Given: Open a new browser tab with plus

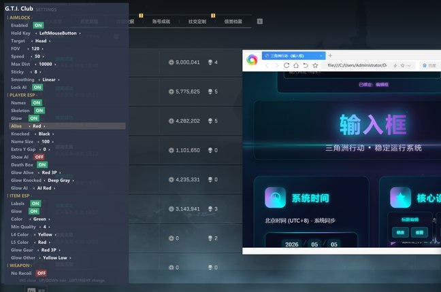Looking at the screenshot, I should pos(330,55).
